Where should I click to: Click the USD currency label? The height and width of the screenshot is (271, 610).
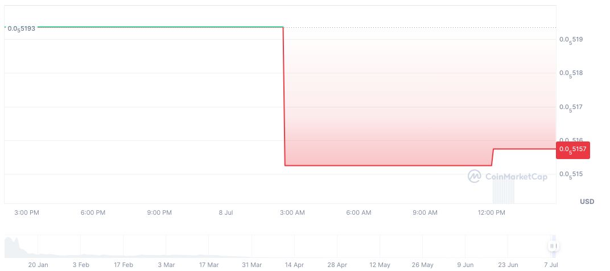(587, 202)
